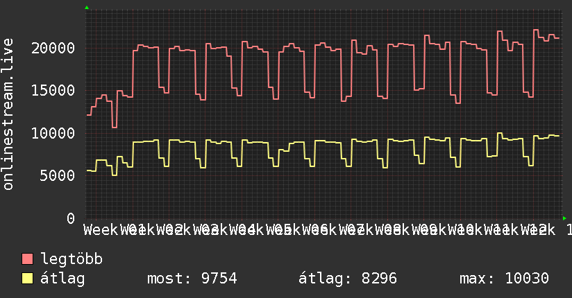Click the pink legtöbb legend swatch
Image resolution: width=572 pixels, height=298 pixels.
[27, 259]
